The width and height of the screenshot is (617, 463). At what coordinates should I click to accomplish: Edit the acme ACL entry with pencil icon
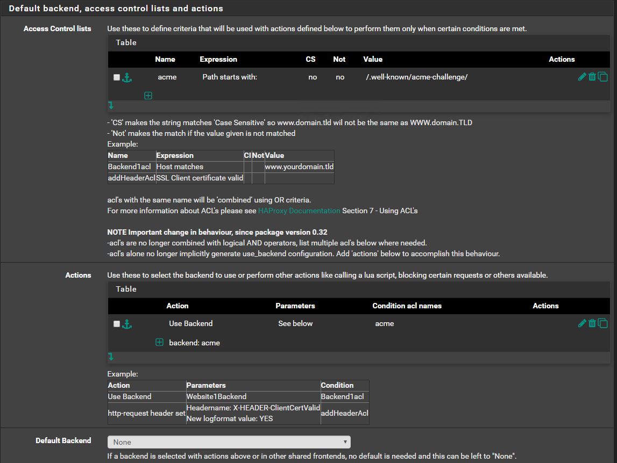point(581,77)
